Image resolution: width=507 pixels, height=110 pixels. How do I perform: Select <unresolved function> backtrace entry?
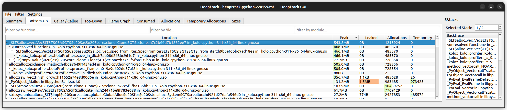click(472, 45)
